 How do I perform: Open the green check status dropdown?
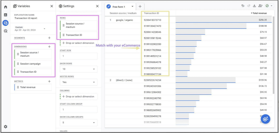269,6
